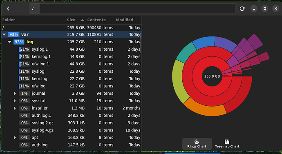Click the 3.3 GB size of journal
Screen dimensions: 282x154
(78, 94)
